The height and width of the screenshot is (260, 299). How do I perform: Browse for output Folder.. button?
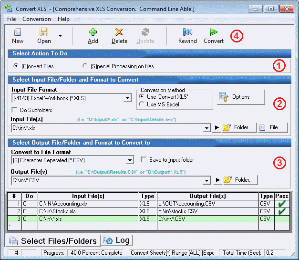(240, 180)
